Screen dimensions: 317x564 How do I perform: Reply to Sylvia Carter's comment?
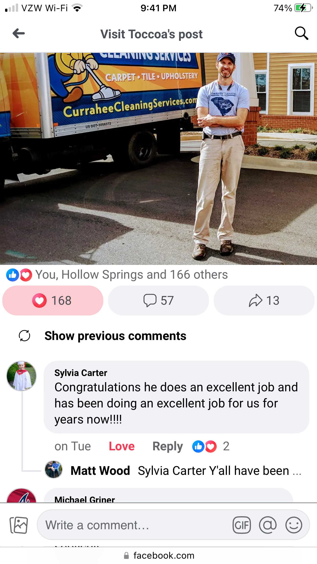[x=168, y=447]
